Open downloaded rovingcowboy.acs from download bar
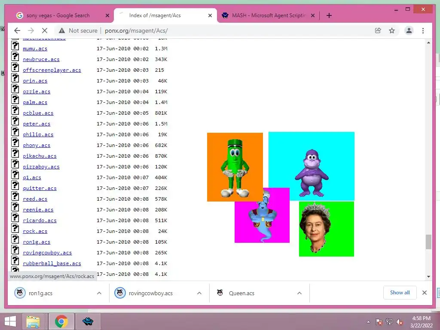Screen dimensions: 440x330 151,293
